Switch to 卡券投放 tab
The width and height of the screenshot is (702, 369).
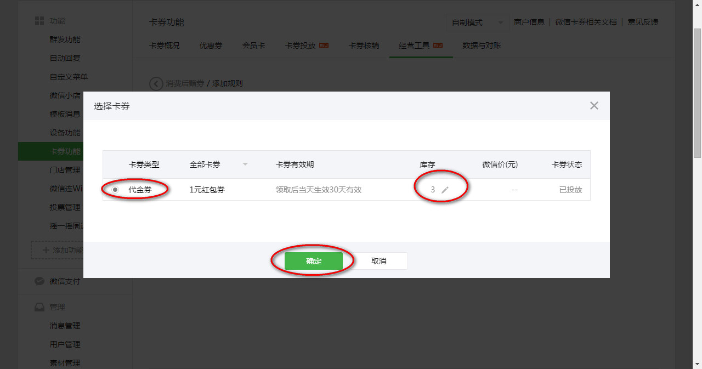point(301,46)
